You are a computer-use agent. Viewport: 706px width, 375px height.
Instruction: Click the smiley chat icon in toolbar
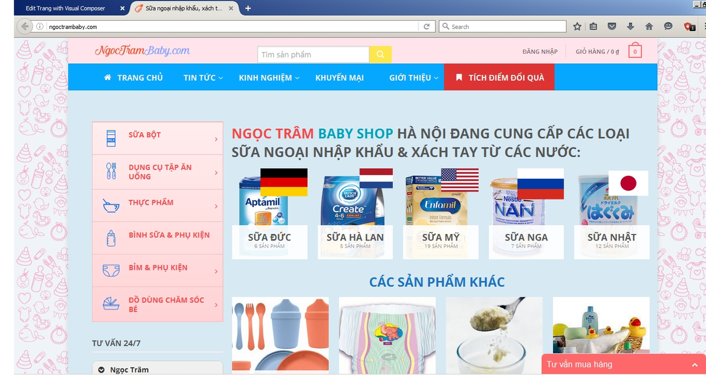(x=668, y=26)
